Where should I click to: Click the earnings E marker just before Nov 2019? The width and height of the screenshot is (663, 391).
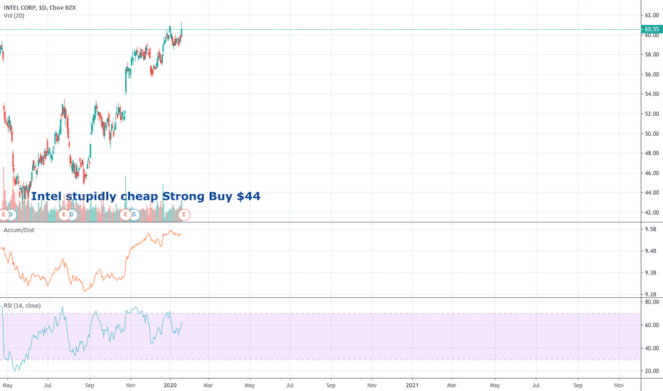pyautogui.click(x=125, y=215)
